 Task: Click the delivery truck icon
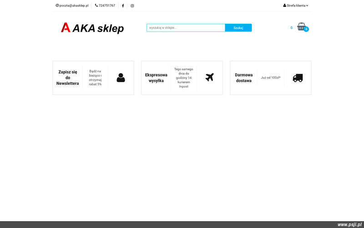coord(298,78)
